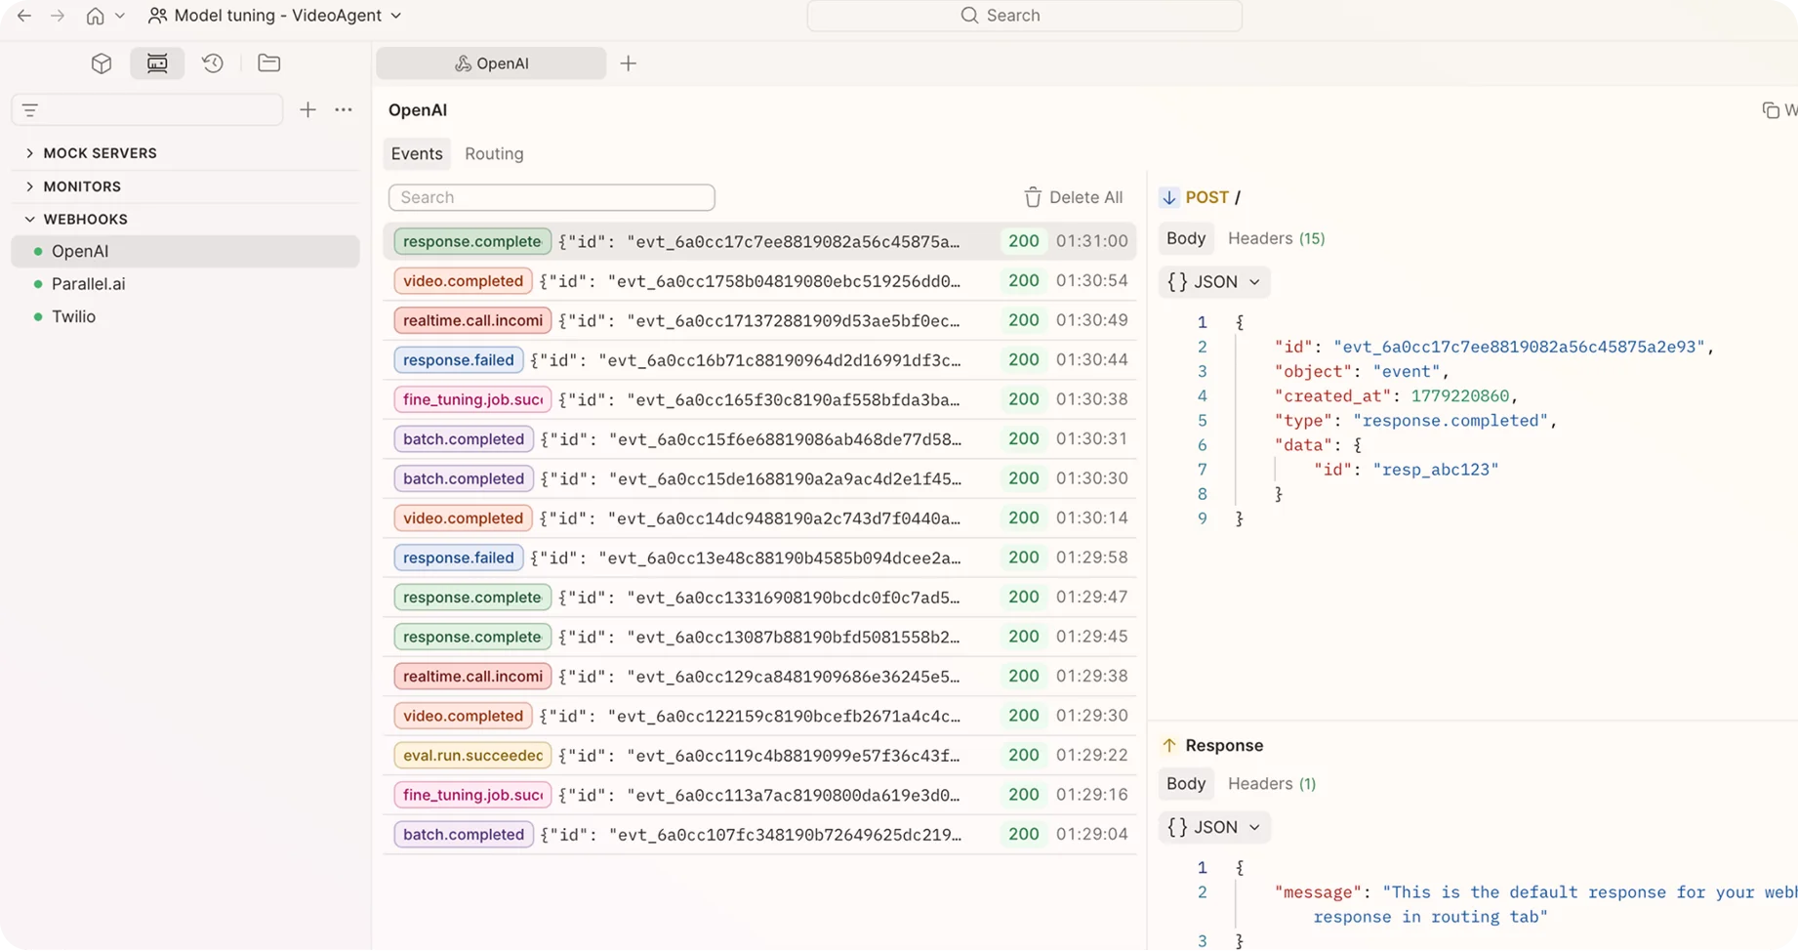This screenshot has height=951, width=1798.
Task: Select the batch.completed event at 01:29:04
Action: (x=759, y=835)
